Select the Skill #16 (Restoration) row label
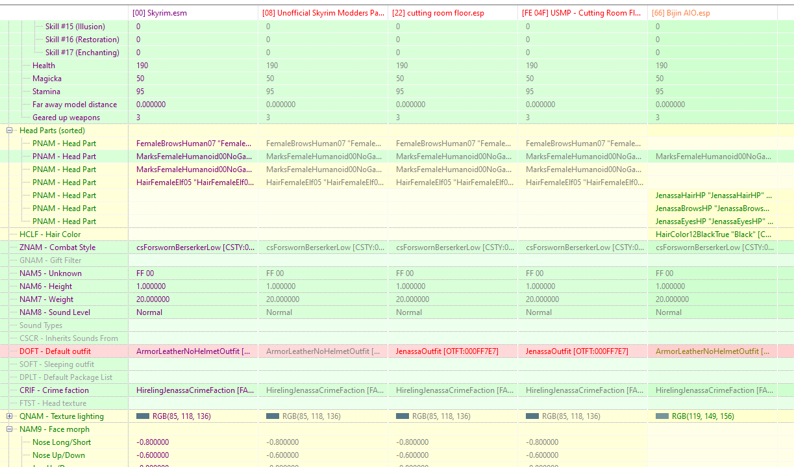794x467 pixels. click(x=82, y=40)
